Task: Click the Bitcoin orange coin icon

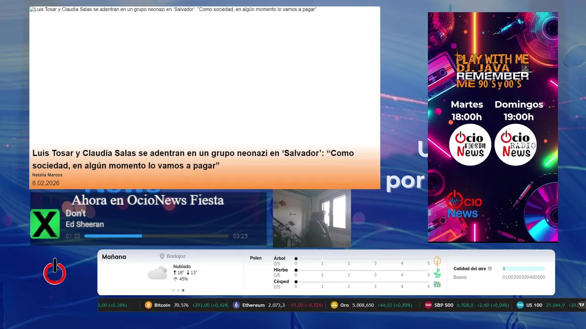Action: (x=148, y=305)
